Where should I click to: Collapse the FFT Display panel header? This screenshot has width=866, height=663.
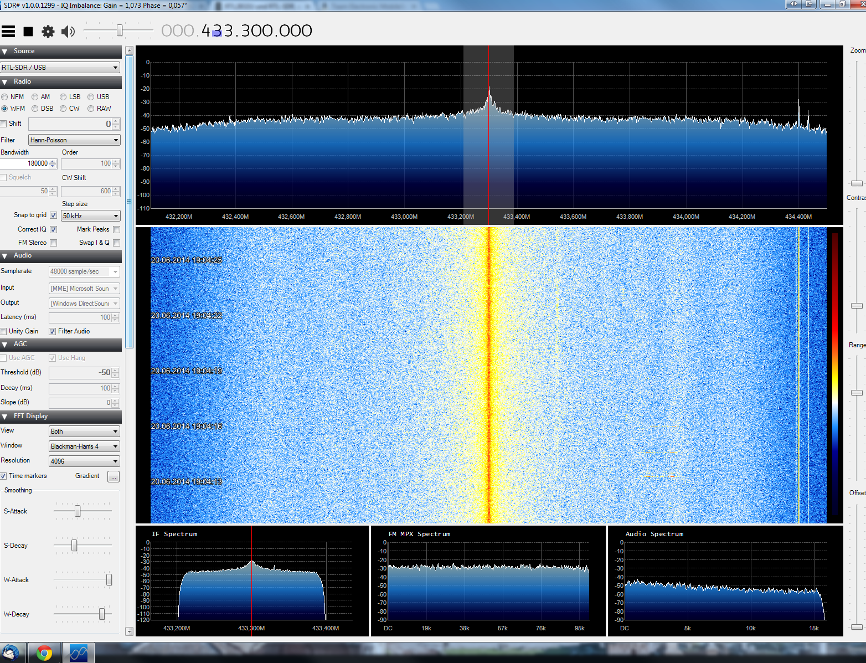click(x=61, y=417)
